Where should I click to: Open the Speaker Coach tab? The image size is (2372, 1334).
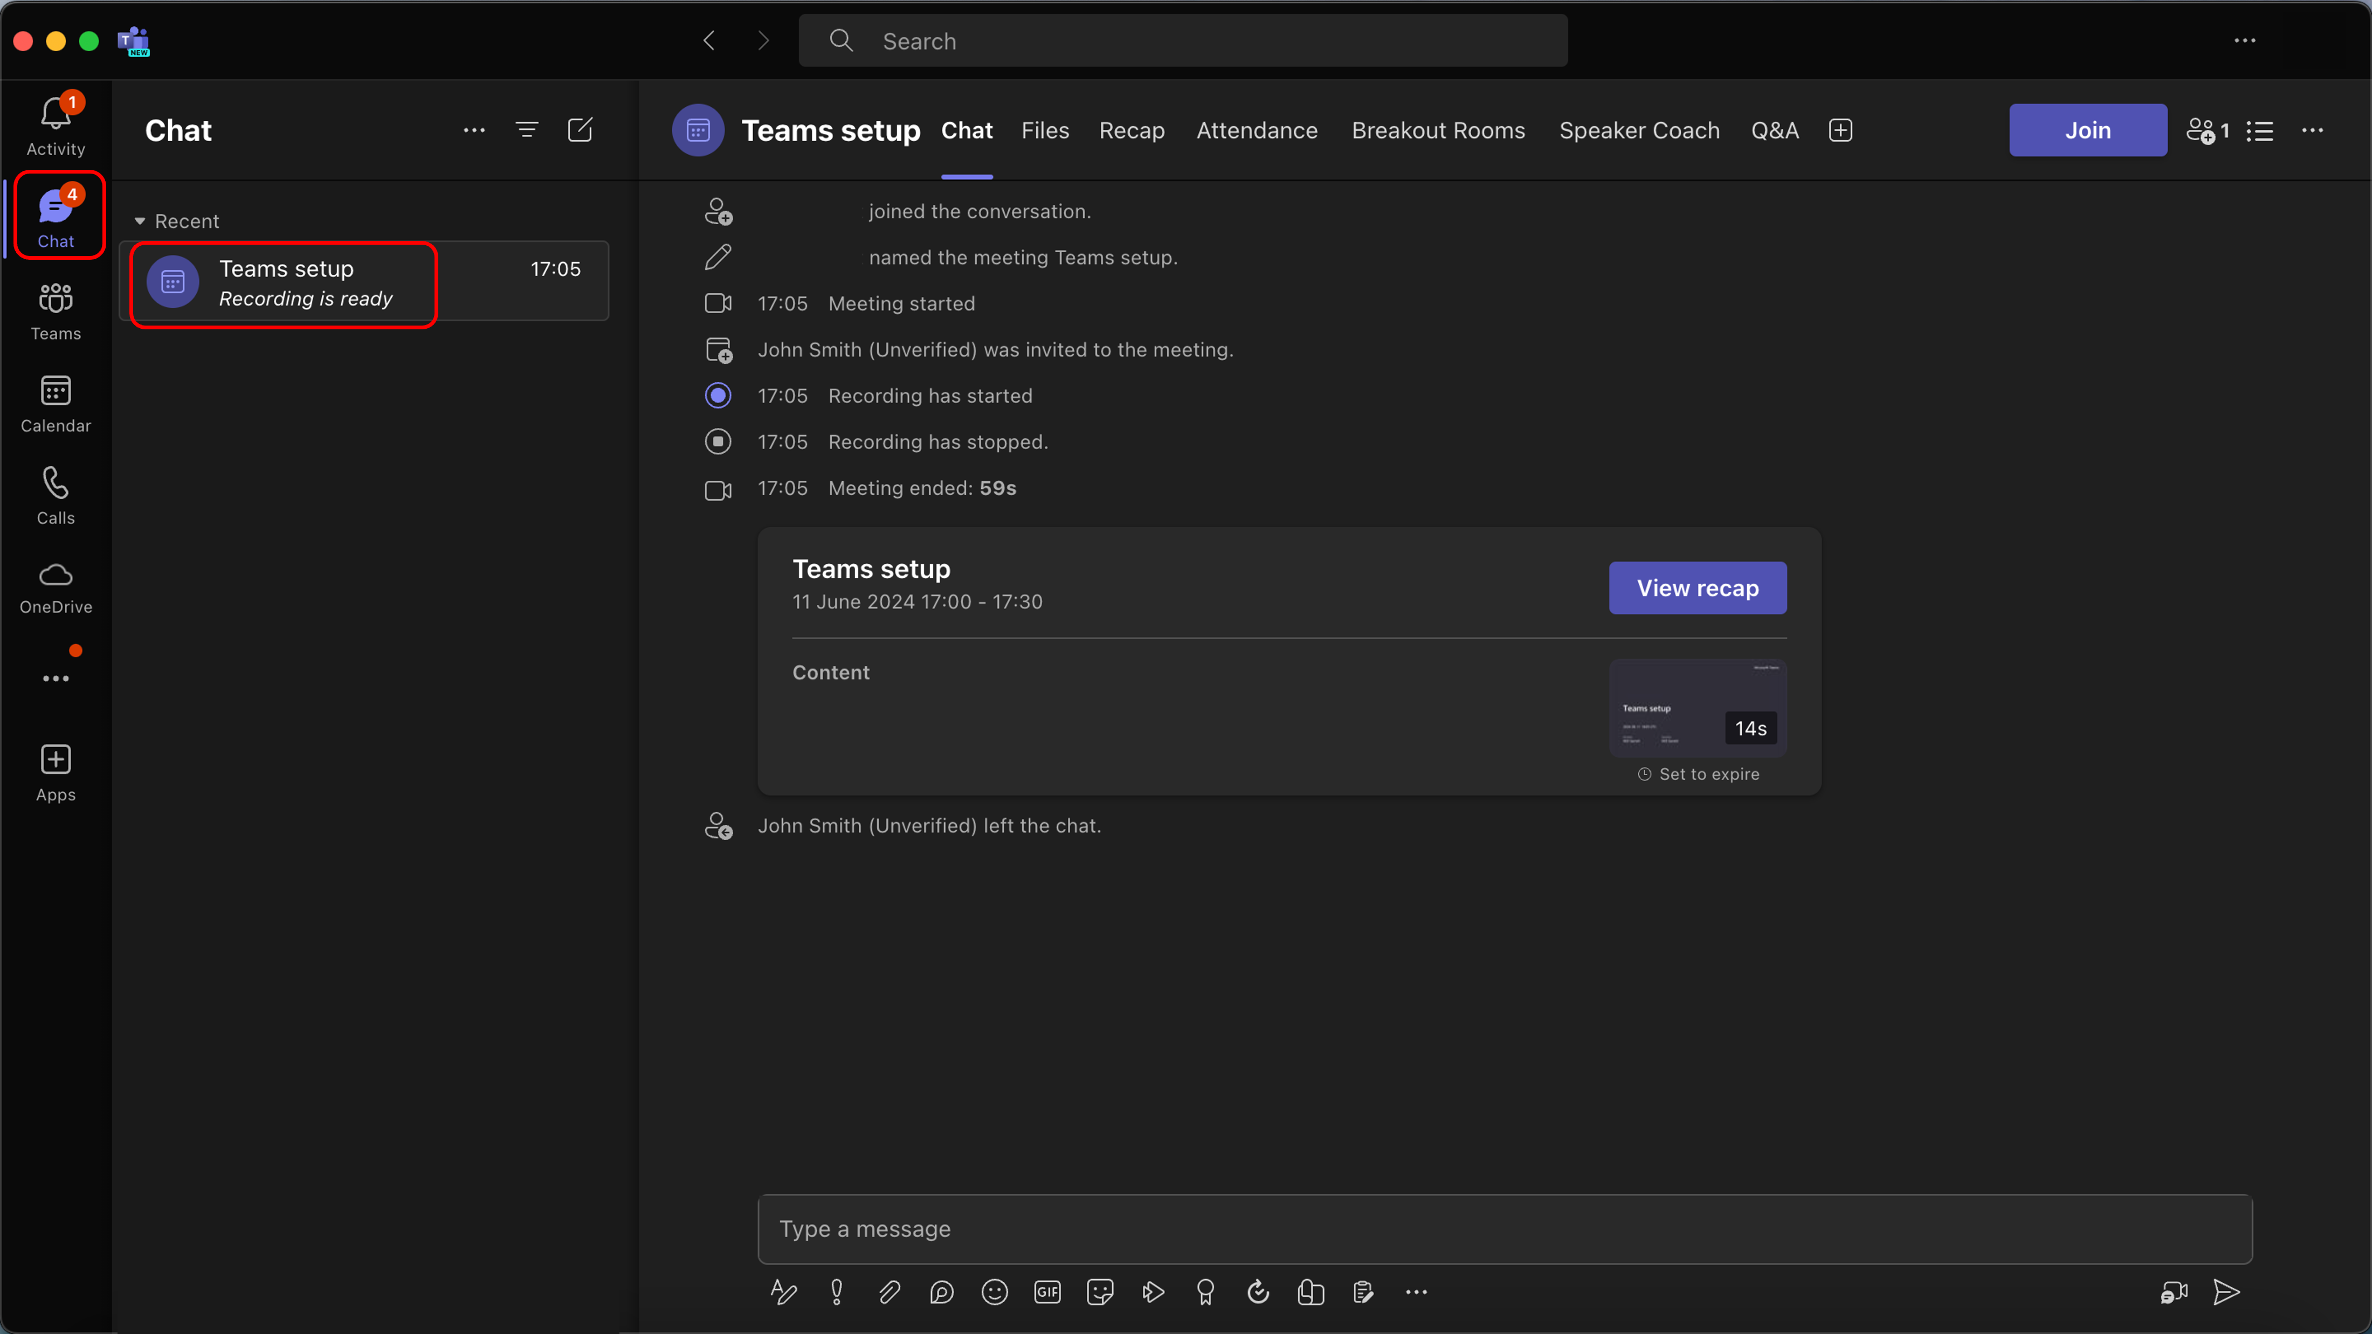tap(1639, 131)
